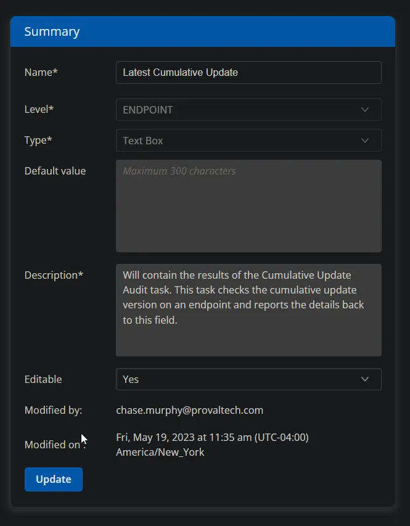The height and width of the screenshot is (526, 410).
Task: Click the chevron arrow in Editable field
Action: pyautogui.click(x=365, y=379)
